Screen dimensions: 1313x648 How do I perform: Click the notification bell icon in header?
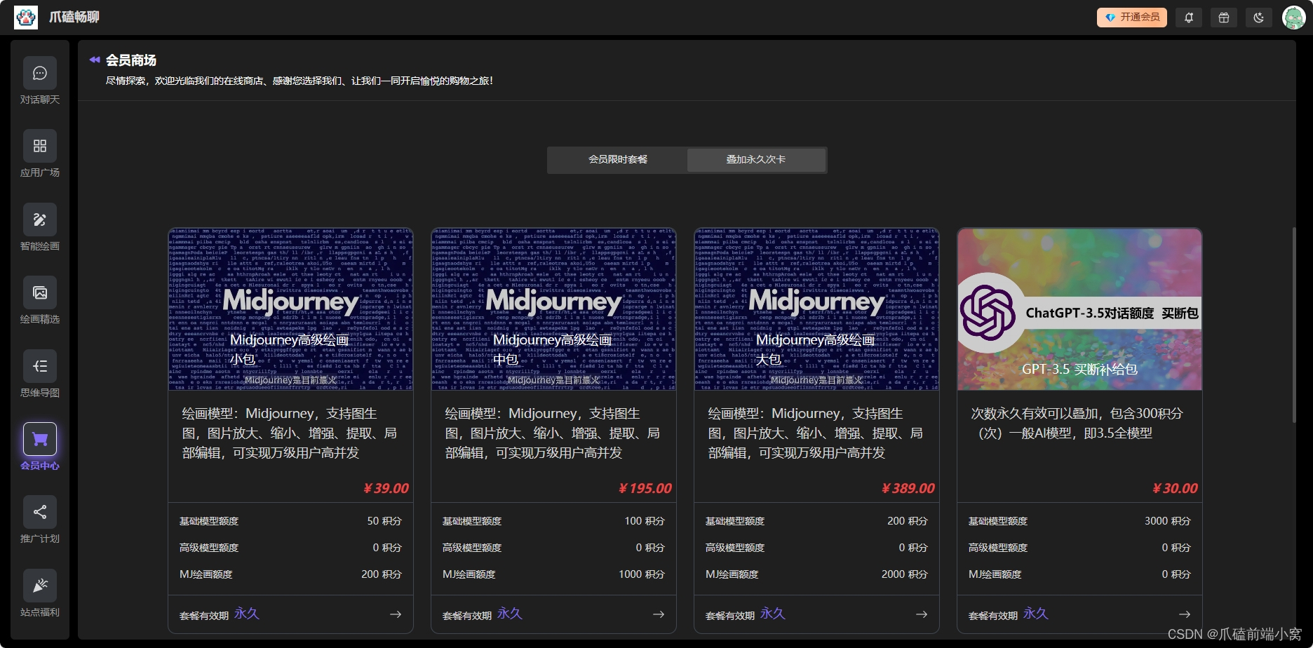[x=1189, y=18]
